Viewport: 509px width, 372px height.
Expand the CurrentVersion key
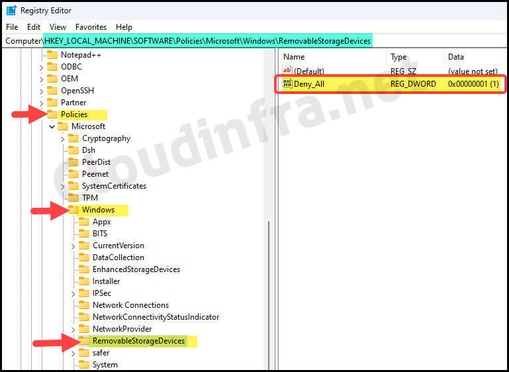(x=73, y=246)
